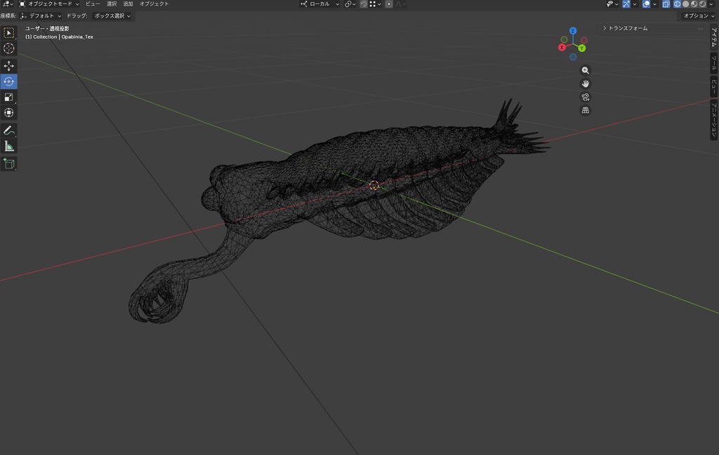This screenshot has height=455, width=719.
Task: Click the 3D cursor at object origin
Action: pos(374,185)
